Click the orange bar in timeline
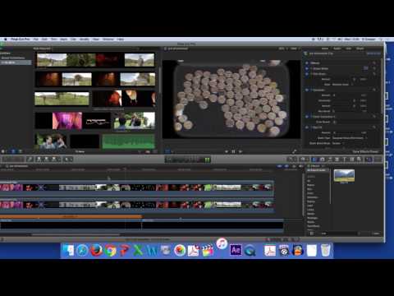394x296 pixels. [x=71, y=216]
